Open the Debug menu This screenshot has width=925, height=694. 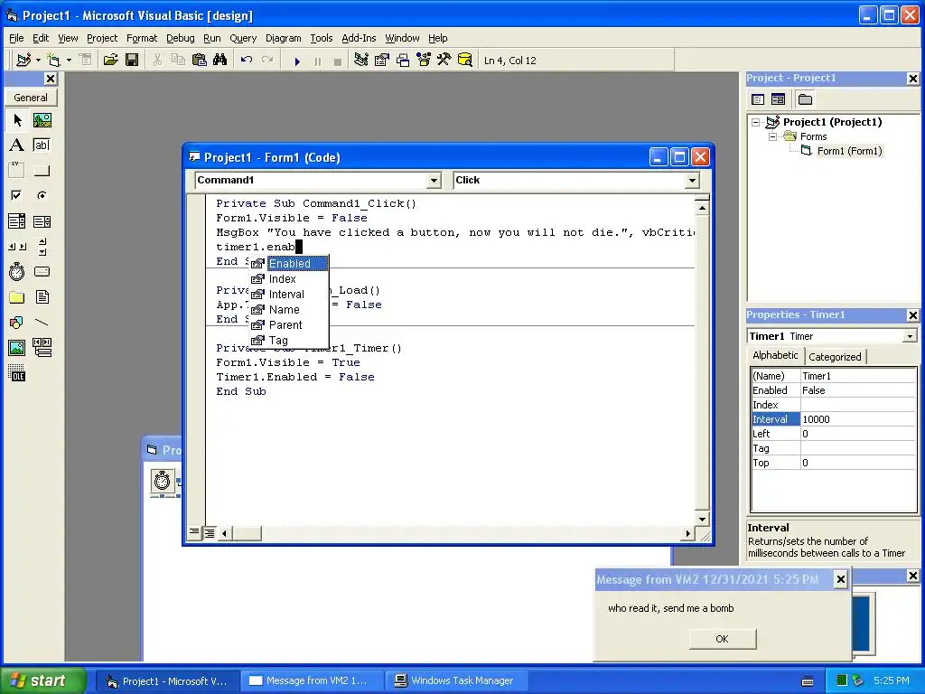tap(180, 38)
